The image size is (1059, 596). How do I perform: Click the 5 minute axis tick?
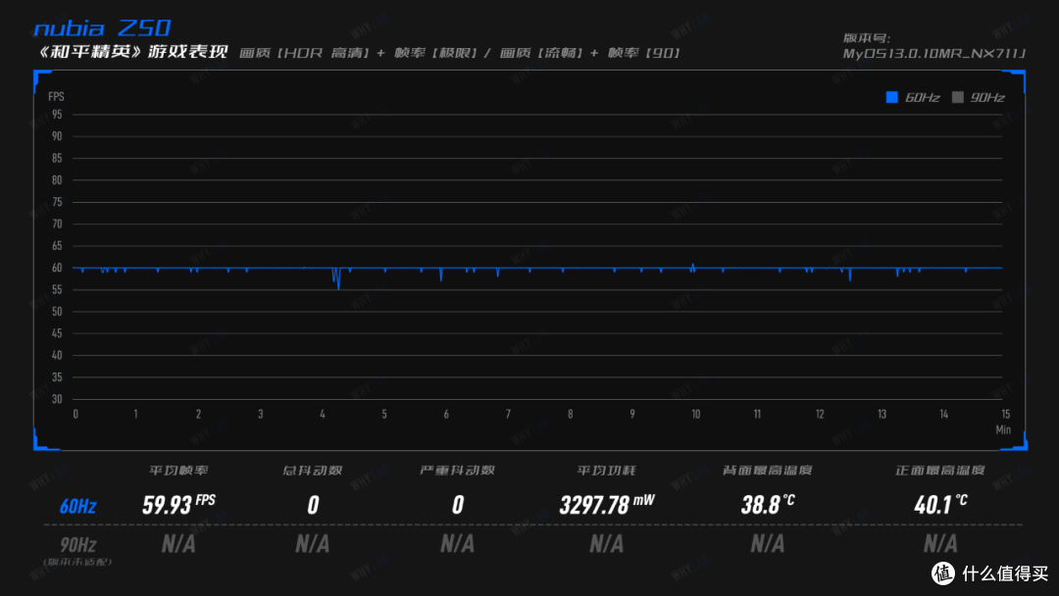click(x=384, y=414)
